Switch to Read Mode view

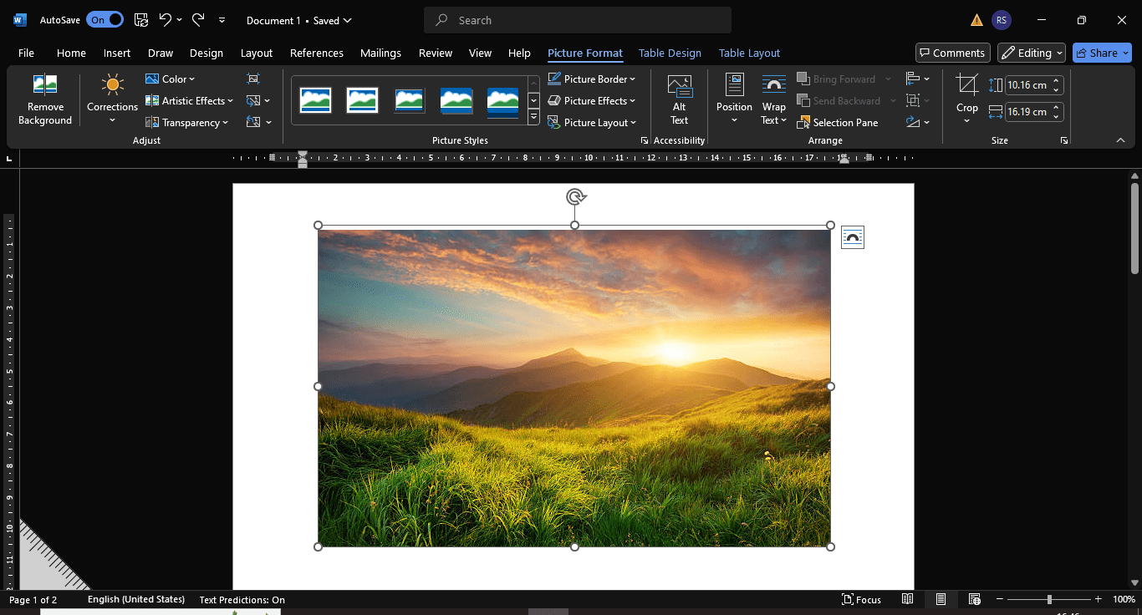[x=907, y=599]
